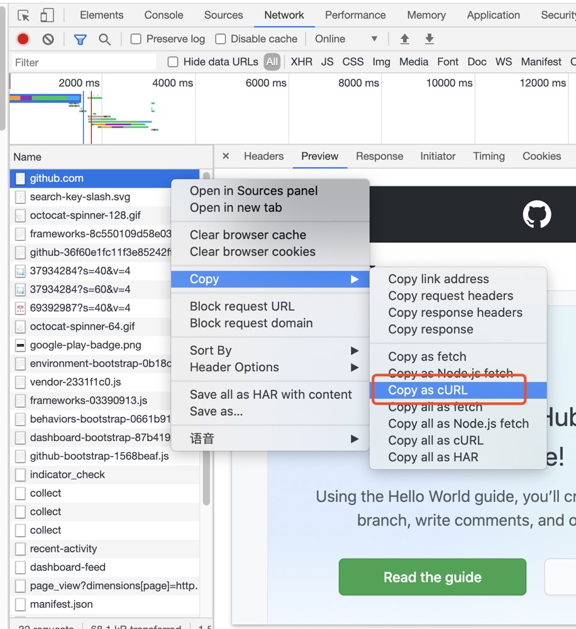Check the Hide data URLs checkbox
This screenshot has height=629, width=576.
pos(173,62)
